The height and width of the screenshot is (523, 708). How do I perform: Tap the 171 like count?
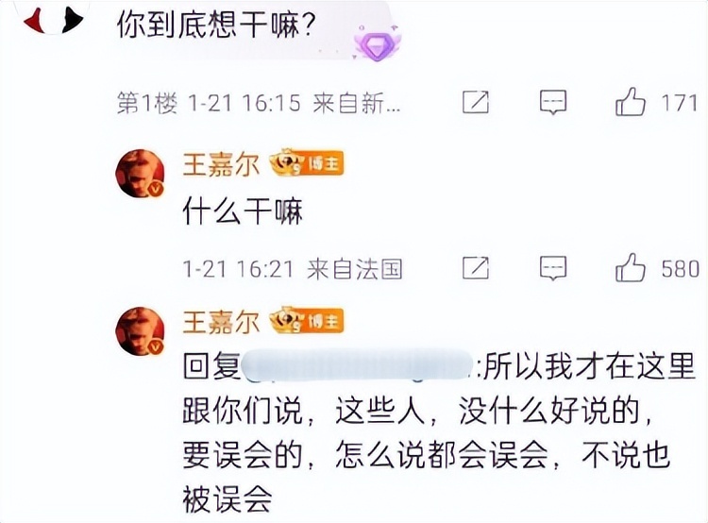click(680, 103)
